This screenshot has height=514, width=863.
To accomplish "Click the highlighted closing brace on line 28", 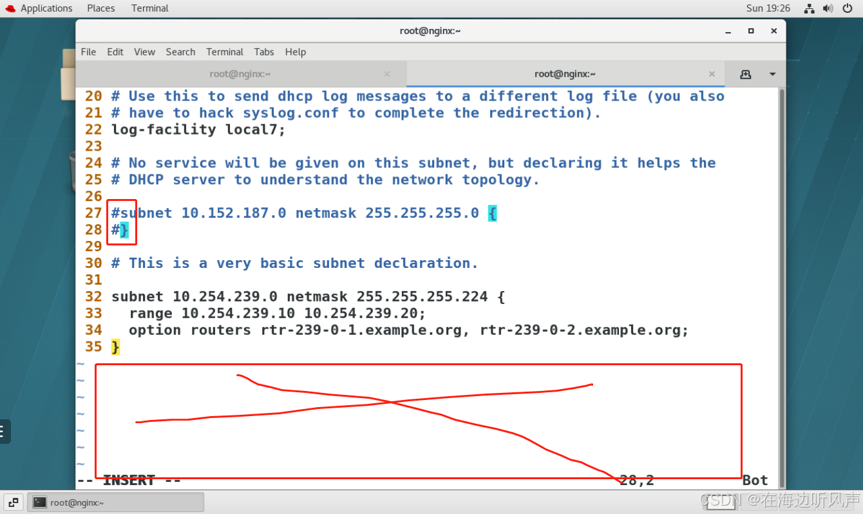I will point(124,230).
